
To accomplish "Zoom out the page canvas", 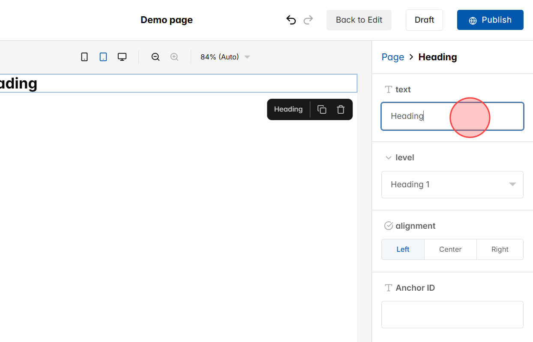I will click(x=155, y=56).
